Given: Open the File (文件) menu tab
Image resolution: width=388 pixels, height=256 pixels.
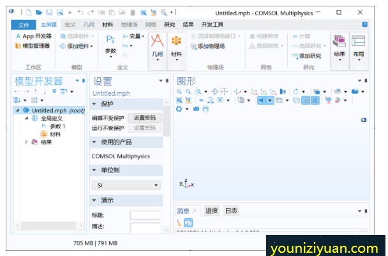Looking at the screenshot, I should click(24, 25).
